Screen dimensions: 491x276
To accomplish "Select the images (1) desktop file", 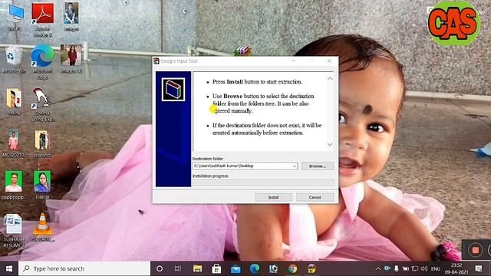I will (x=71, y=59).
